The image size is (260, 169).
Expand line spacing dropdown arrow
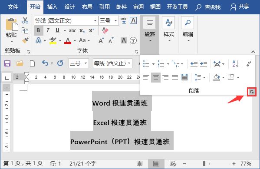pos(204,77)
